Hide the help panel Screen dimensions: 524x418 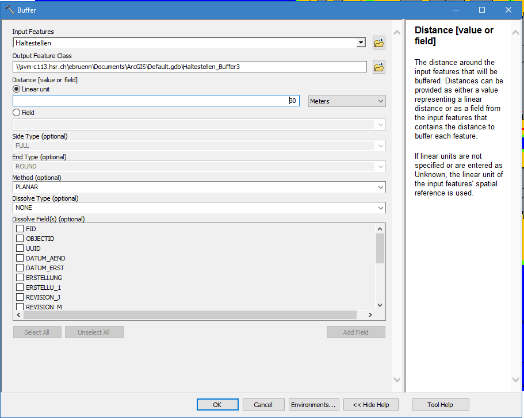click(370, 405)
